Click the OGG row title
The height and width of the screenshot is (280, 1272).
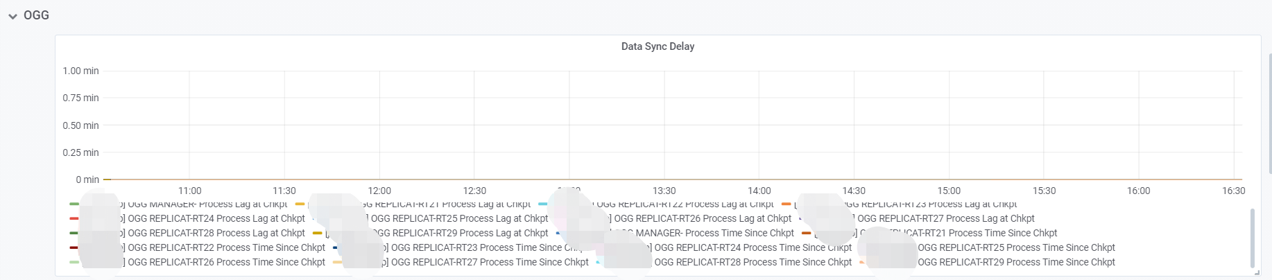[36, 15]
